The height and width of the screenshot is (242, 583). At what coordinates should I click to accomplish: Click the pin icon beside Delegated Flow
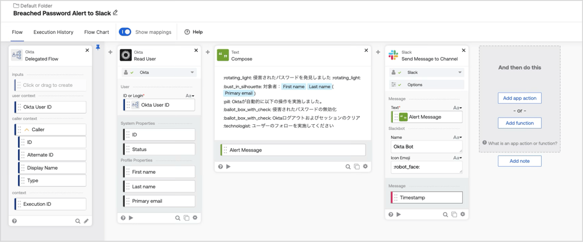pyautogui.click(x=98, y=47)
